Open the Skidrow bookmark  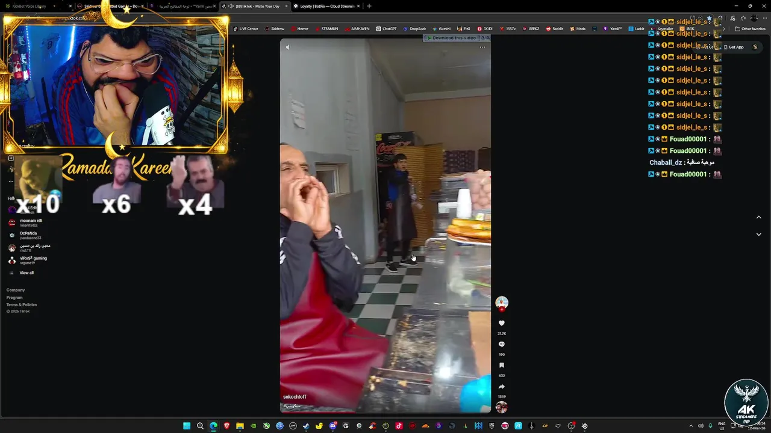274,29
